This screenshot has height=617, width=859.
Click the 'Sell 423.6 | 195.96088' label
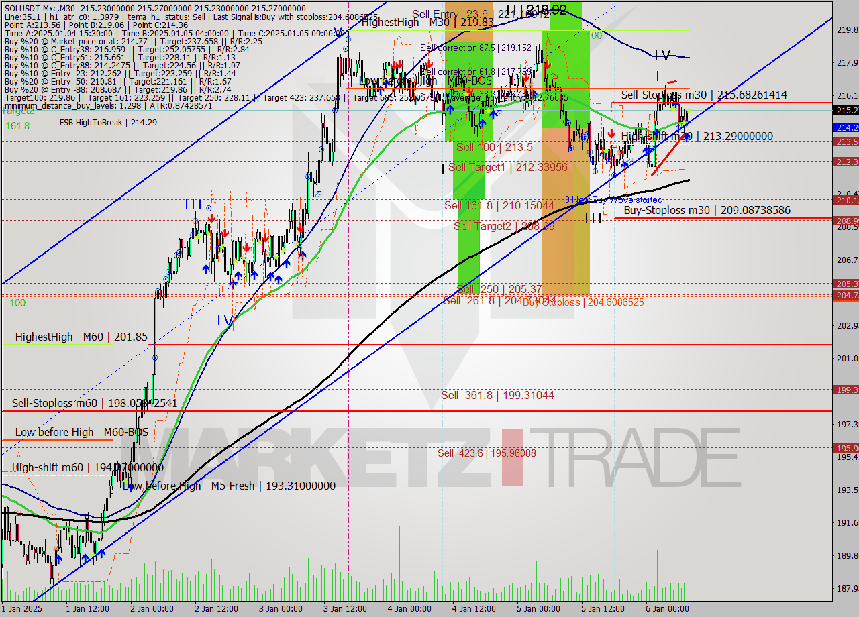click(x=487, y=453)
